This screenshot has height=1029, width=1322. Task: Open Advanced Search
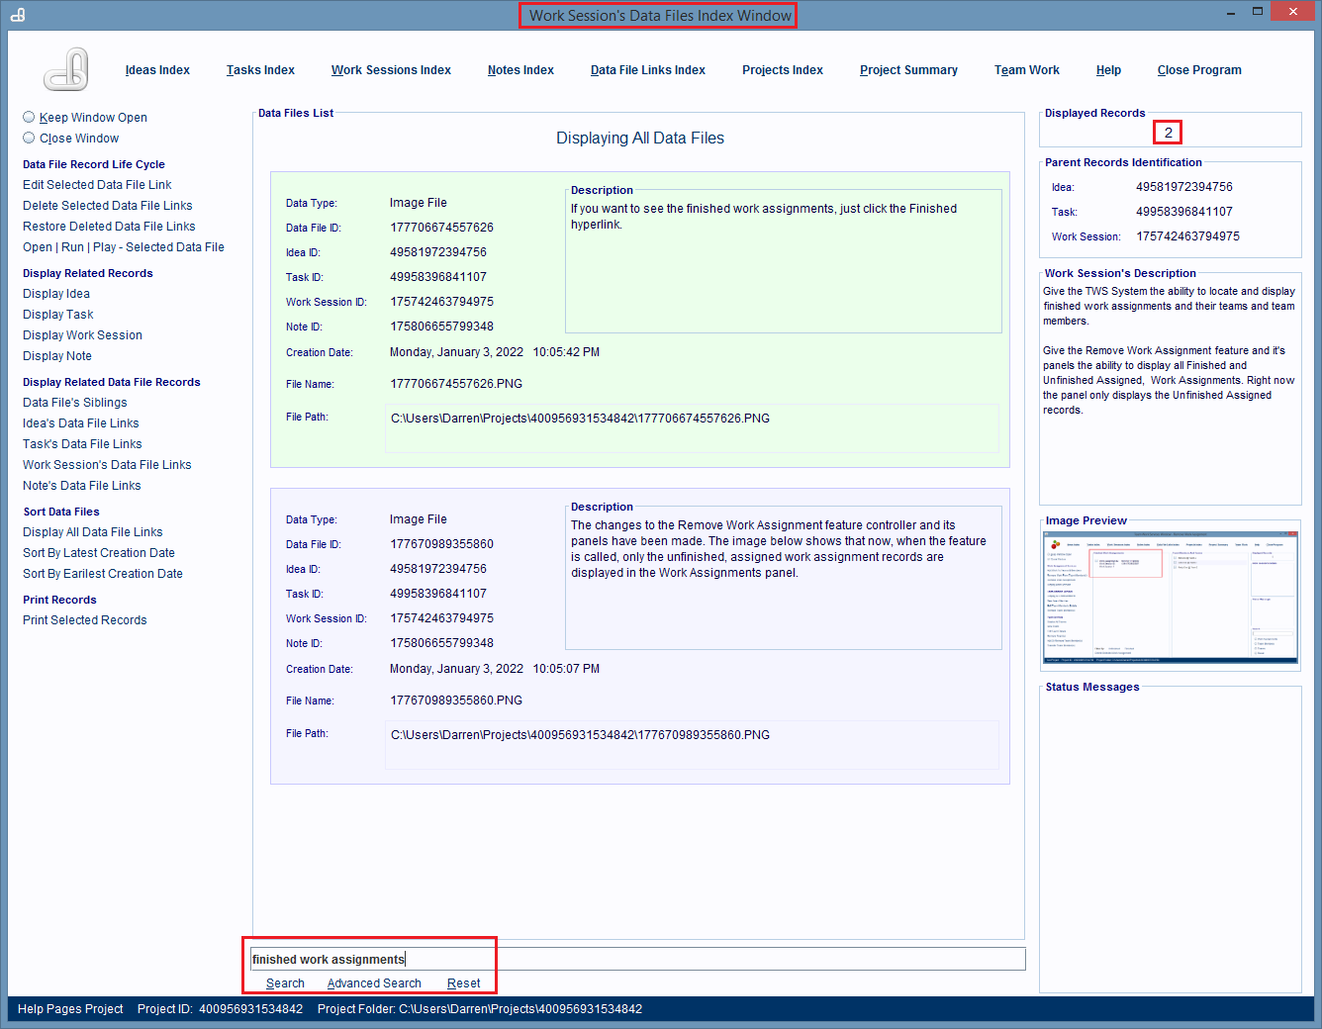tap(374, 983)
